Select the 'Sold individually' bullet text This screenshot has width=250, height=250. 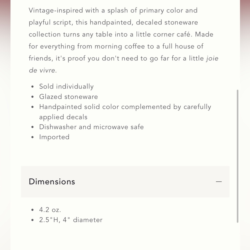click(x=66, y=86)
